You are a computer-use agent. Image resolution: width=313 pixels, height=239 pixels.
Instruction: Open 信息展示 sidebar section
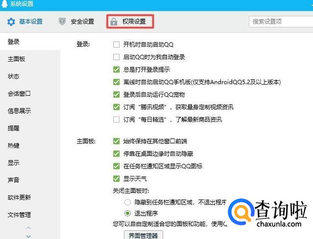19,111
